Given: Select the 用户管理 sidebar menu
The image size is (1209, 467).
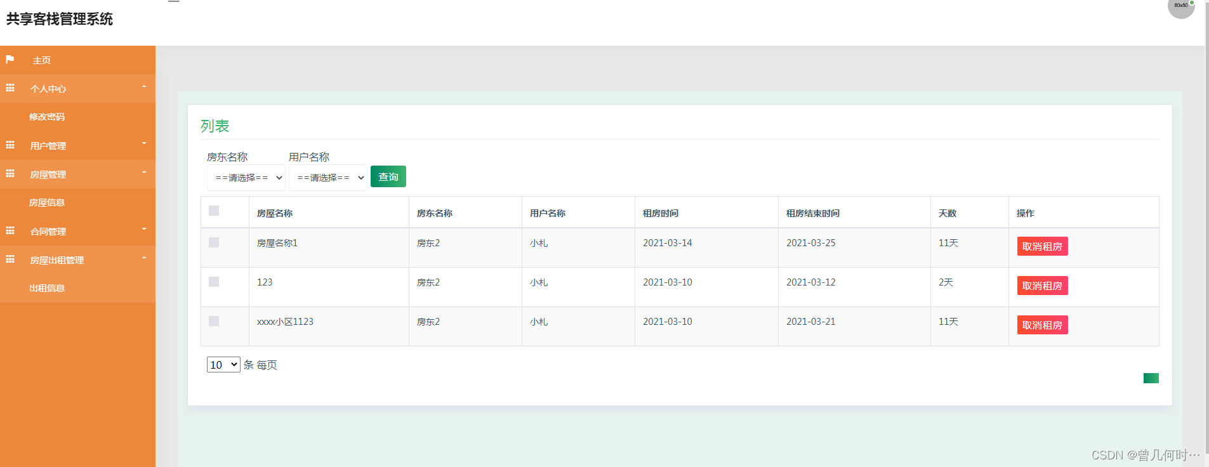Looking at the screenshot, I should pyautogui.click(x=77, y=146).
